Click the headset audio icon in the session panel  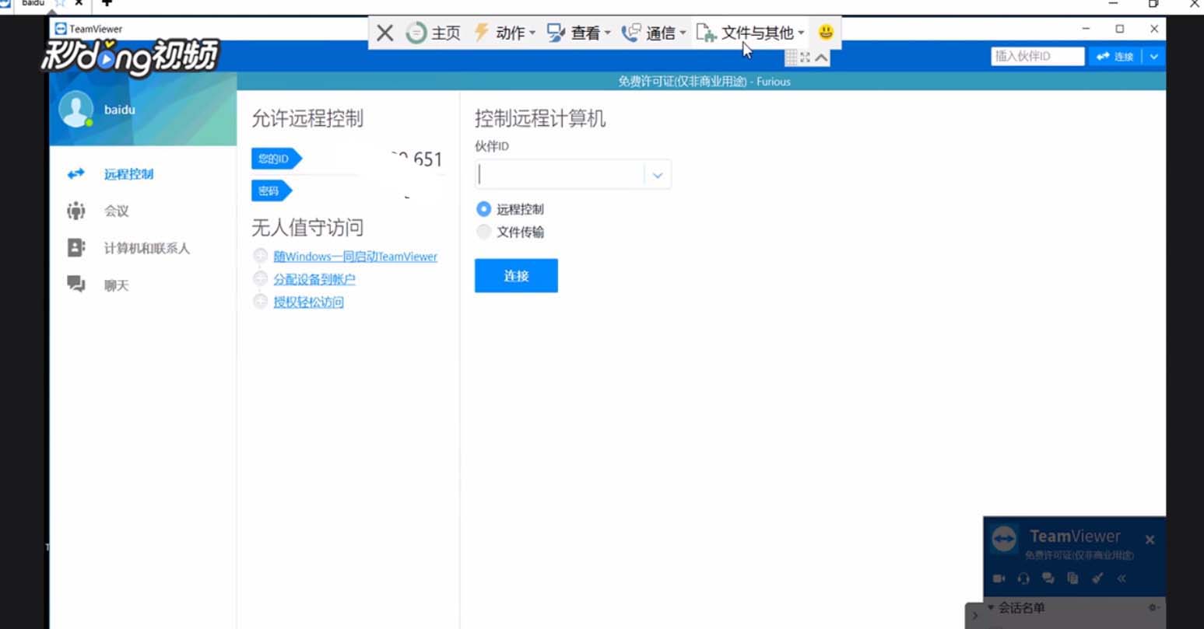pos(1023,578)
